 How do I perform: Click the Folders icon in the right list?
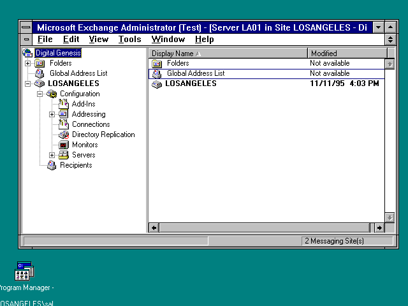(157, 63)
